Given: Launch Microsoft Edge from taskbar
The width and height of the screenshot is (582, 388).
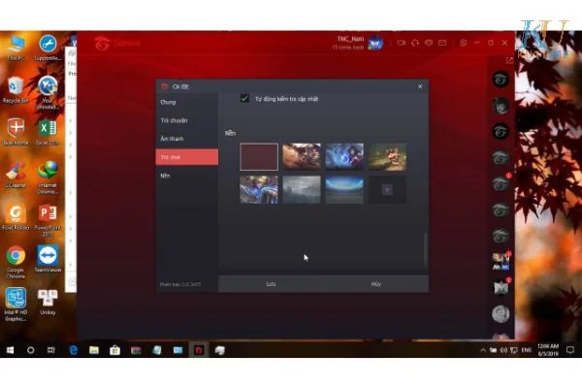Looking at the screenshot, I should [x=73, y=350].
